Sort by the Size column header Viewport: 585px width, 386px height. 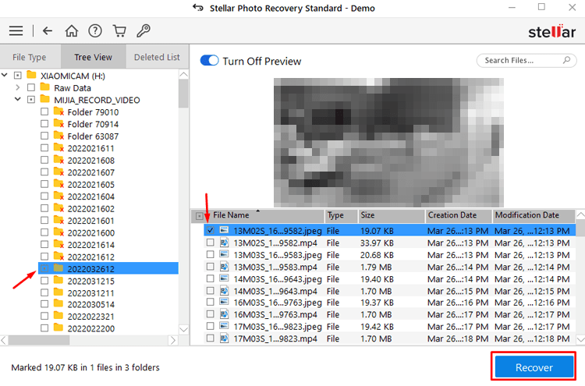coord(391,216)
